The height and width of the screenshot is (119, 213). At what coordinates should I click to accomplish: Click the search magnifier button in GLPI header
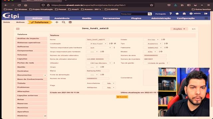pos(150,14)
